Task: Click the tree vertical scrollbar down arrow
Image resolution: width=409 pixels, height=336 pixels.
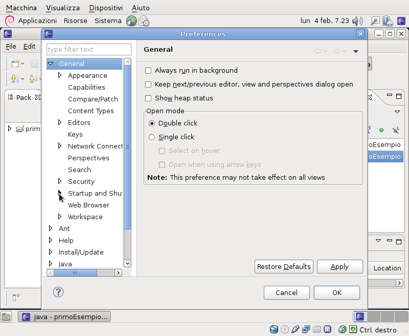Action: 127,263
